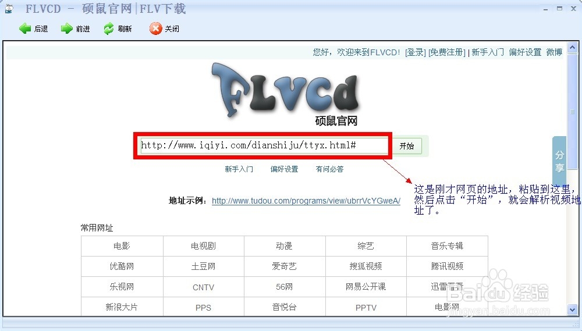Open 偏好设置 in the top header bar

point(525,52)
